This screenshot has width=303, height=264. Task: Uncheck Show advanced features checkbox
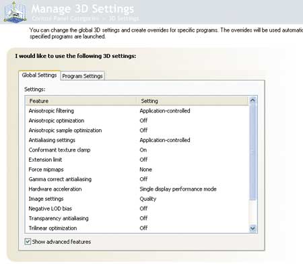[x=28, y=242]
